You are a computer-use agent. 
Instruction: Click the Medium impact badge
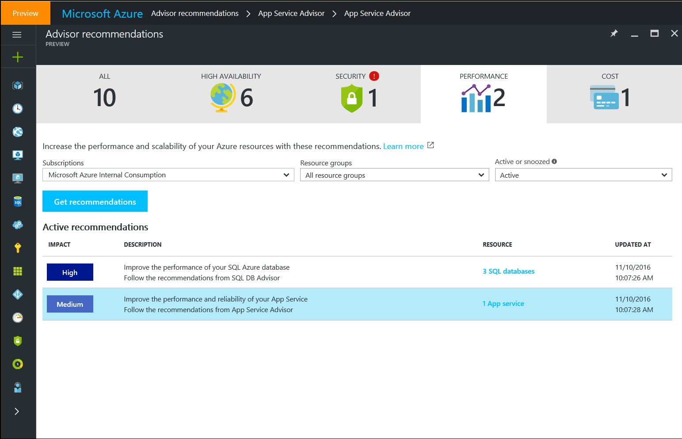pos(70,304)
